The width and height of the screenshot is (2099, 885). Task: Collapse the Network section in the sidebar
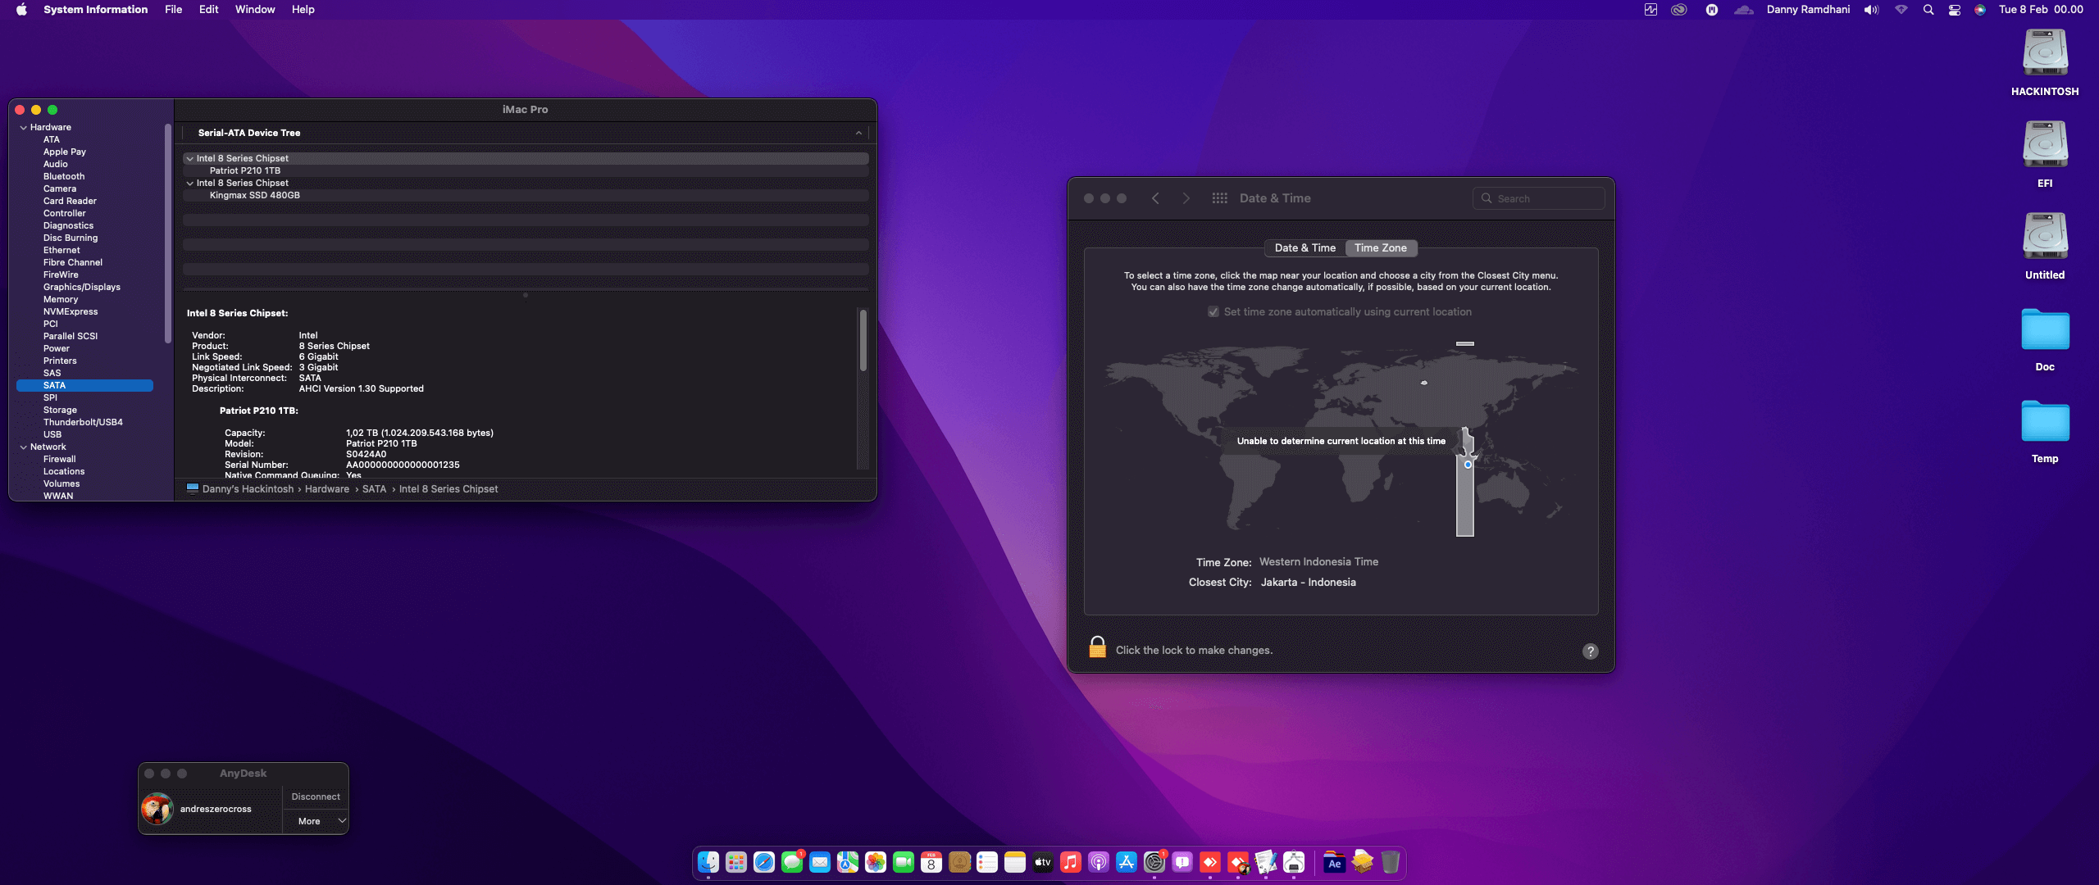pyautogui.click(x=24, y=447)
